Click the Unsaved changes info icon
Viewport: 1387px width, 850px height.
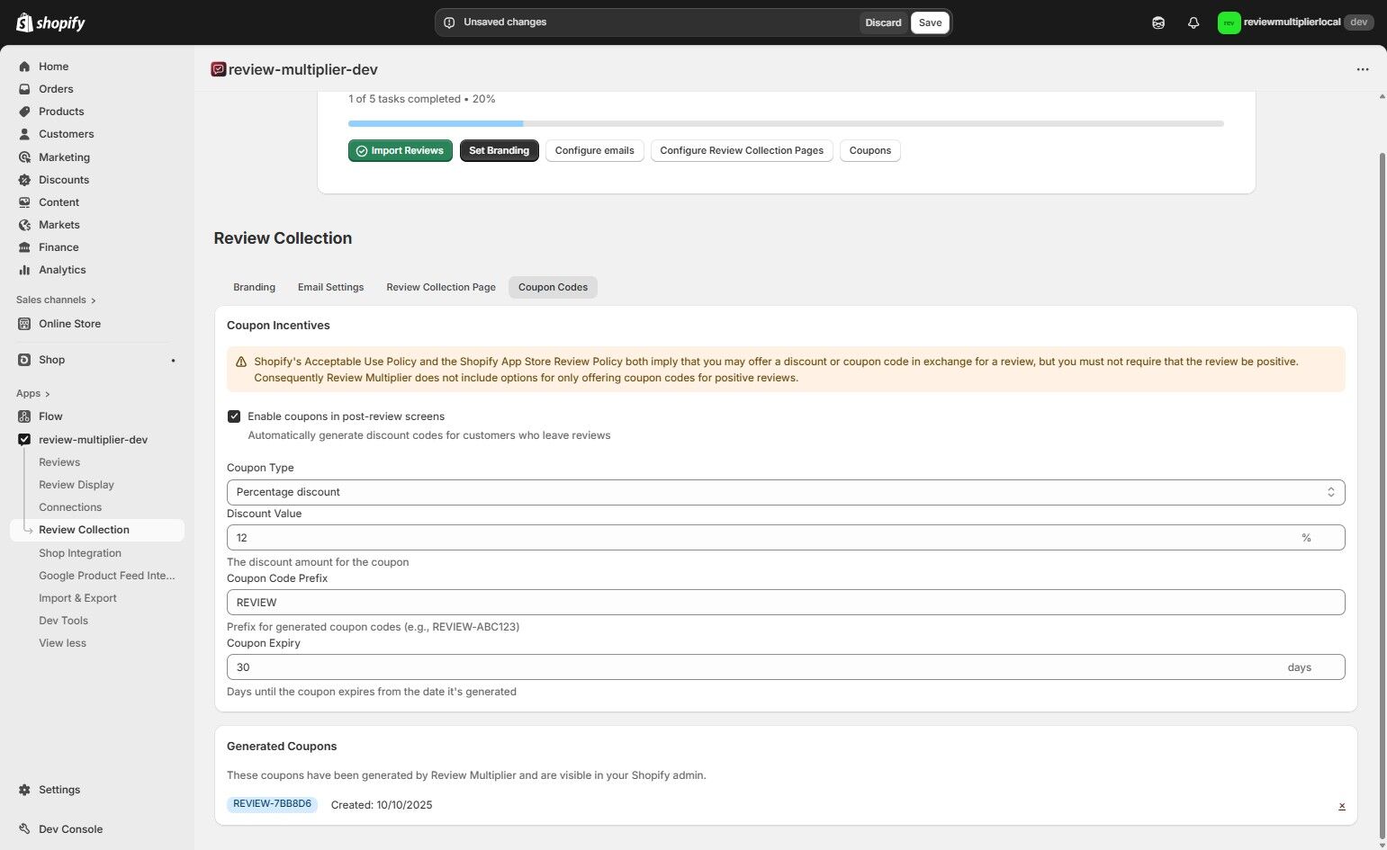click(x=449, y=22)
